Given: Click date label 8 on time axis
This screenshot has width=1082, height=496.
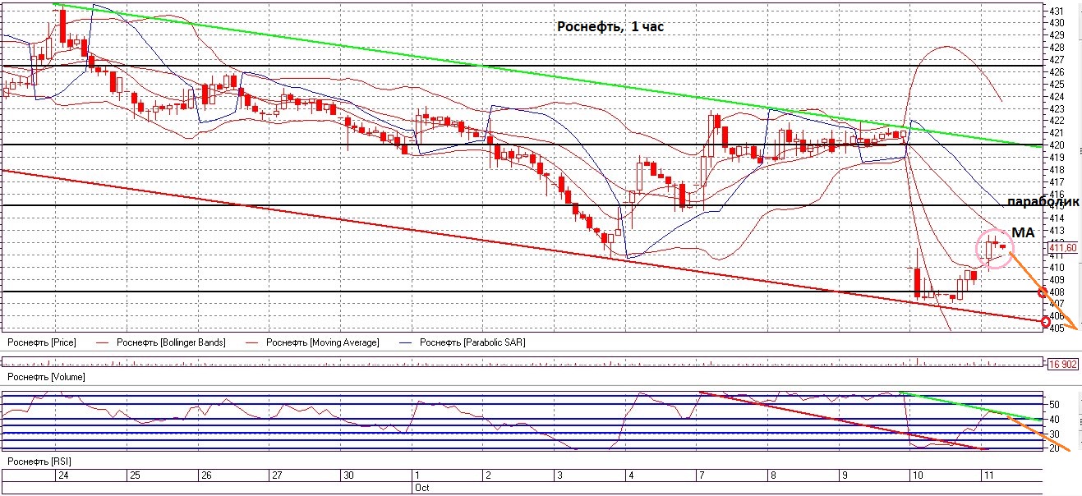Looking at the screenshot, I should (771, 475).
